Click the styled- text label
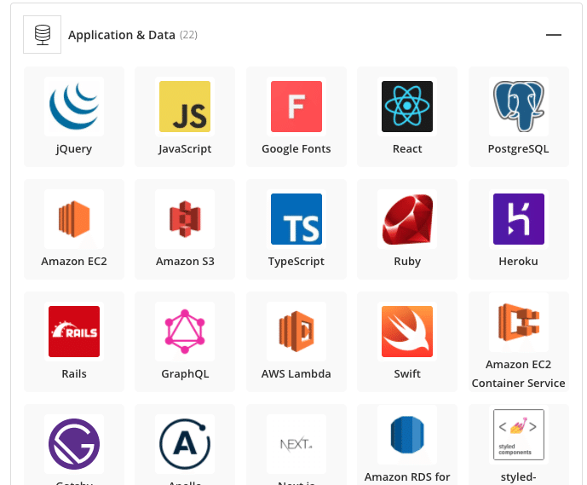587x485 pixels. (519, 477)
